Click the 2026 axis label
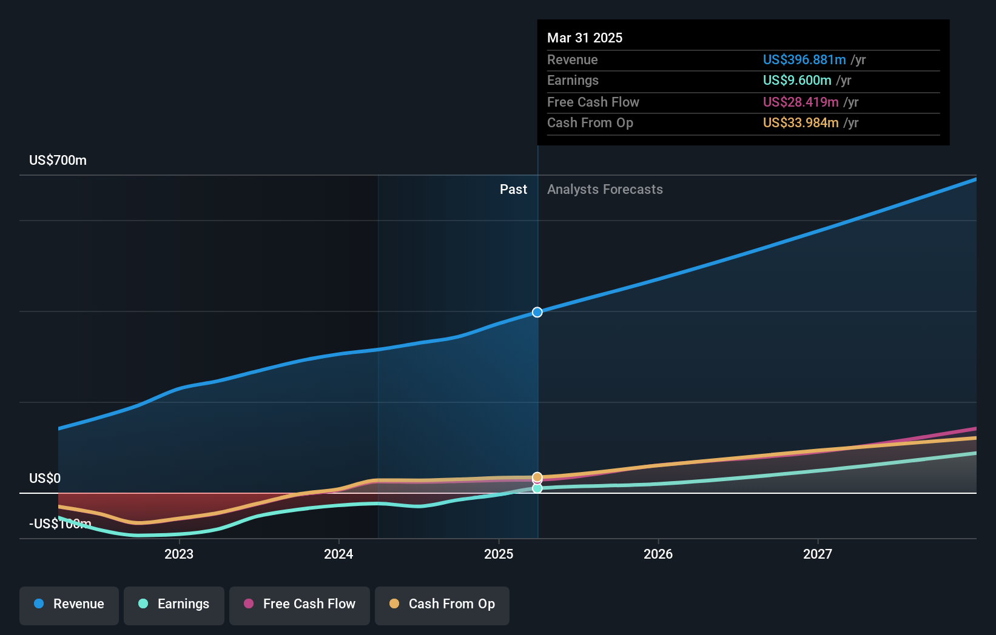Screen dimensions: 996x635 (x=658, y=554)
